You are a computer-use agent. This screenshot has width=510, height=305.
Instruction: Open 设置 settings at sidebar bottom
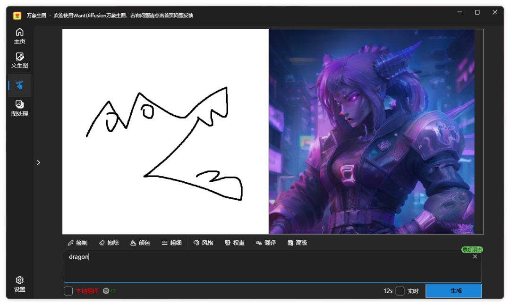19,284
